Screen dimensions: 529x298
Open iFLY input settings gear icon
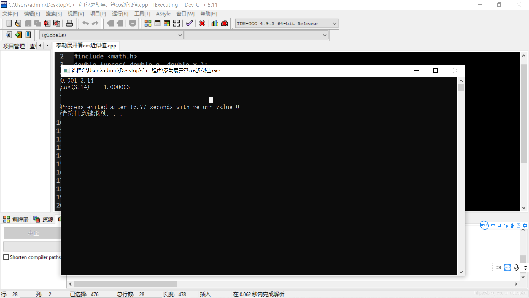tap(525, 225)
